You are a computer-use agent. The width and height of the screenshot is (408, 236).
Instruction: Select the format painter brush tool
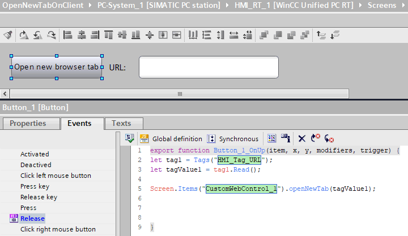tap(8, 35)
